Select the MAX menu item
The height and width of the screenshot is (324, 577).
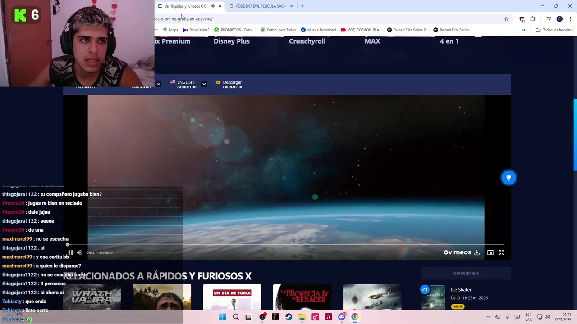(x=372, y=41)
